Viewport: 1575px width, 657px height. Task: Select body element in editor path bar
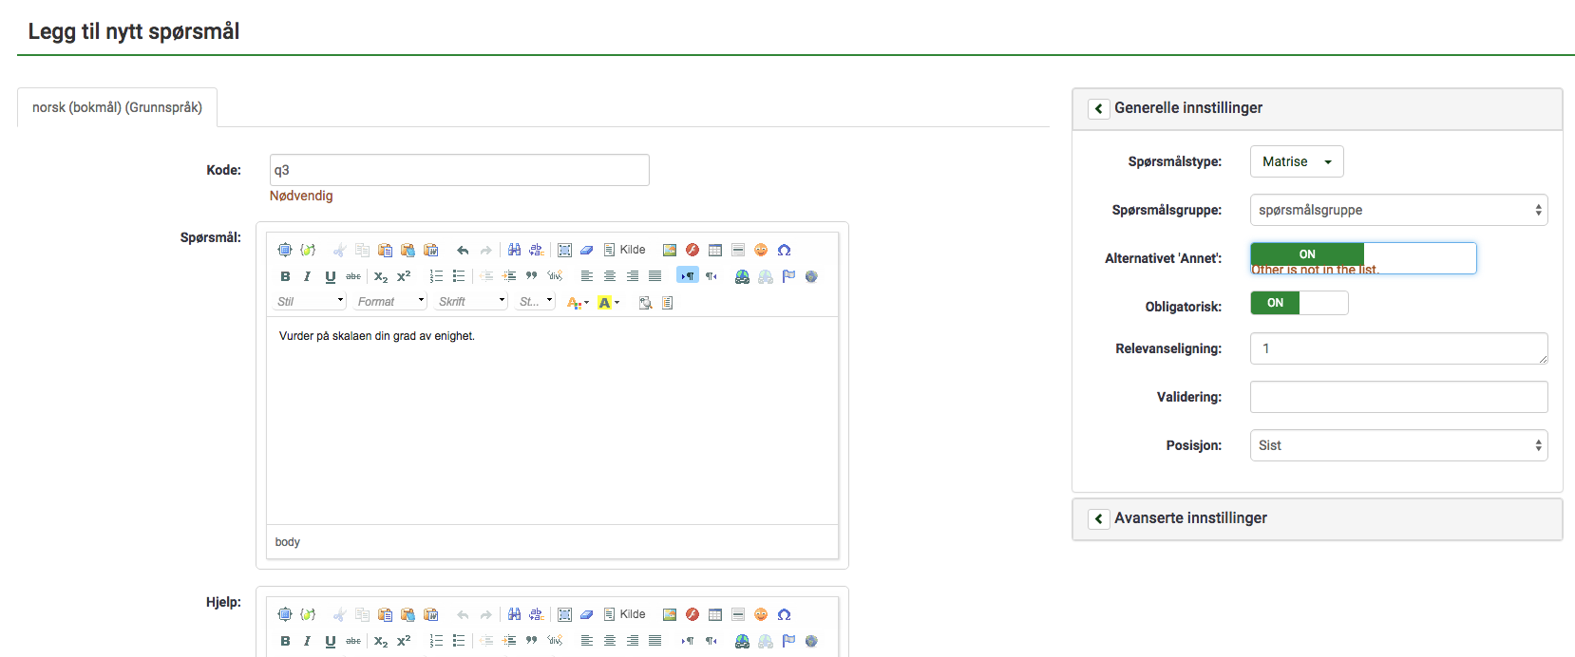pyautogui.click(x=288, y=542)
